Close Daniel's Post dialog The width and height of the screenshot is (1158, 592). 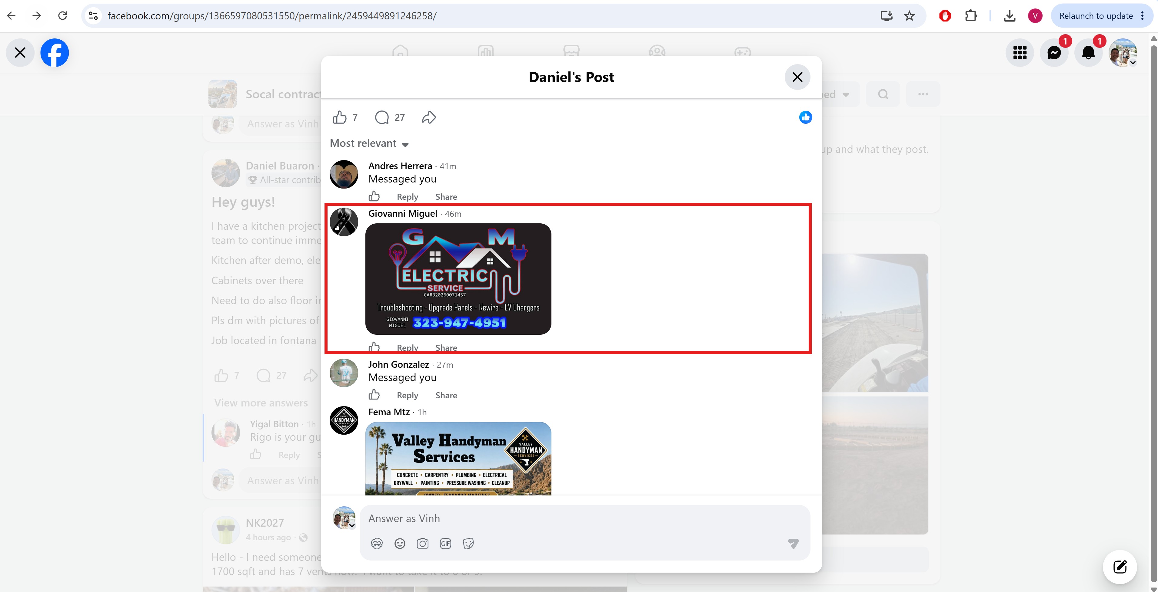(x=797, y=77)
